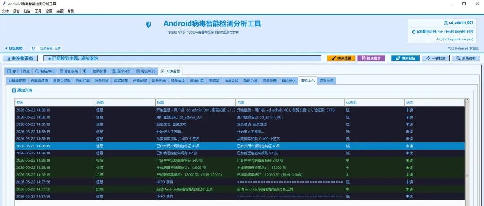Screen dimensions: 484x206
Task: Click the user avatar icon next to cd_admin_001
Action: [x=445, y=22]
